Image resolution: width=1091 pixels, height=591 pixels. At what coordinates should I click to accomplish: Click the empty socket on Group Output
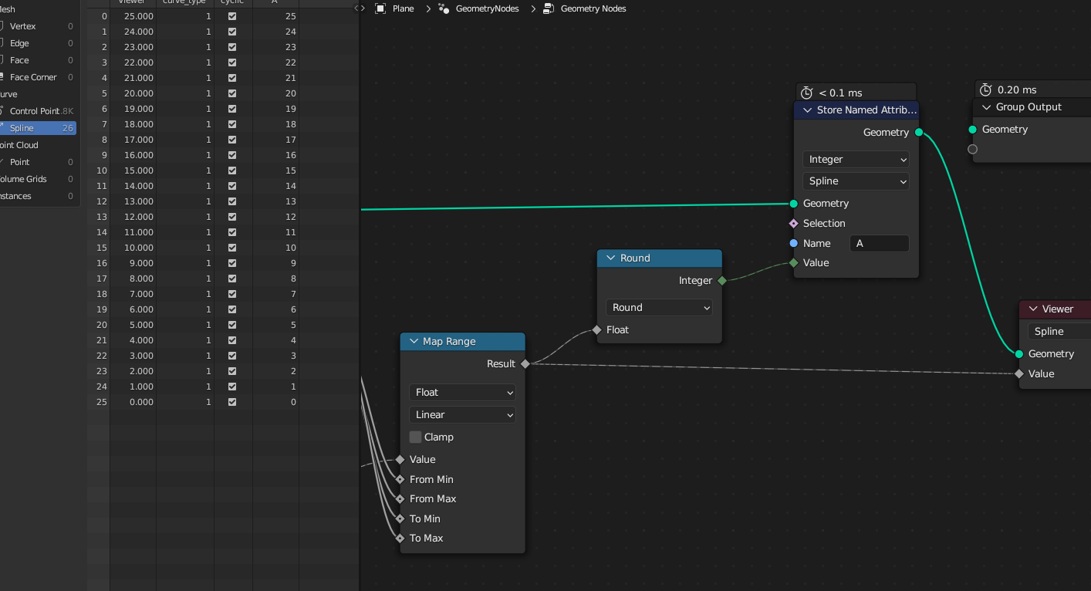pos(973,150)
